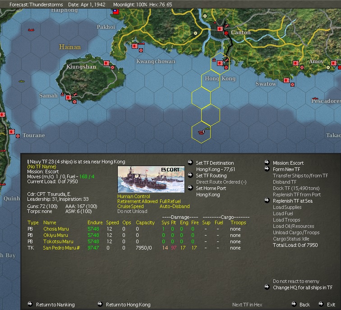The width and height of the screenshot is (341, 310).
Task: Click the red ship icon west of Pakhoi
Action: 31,30
